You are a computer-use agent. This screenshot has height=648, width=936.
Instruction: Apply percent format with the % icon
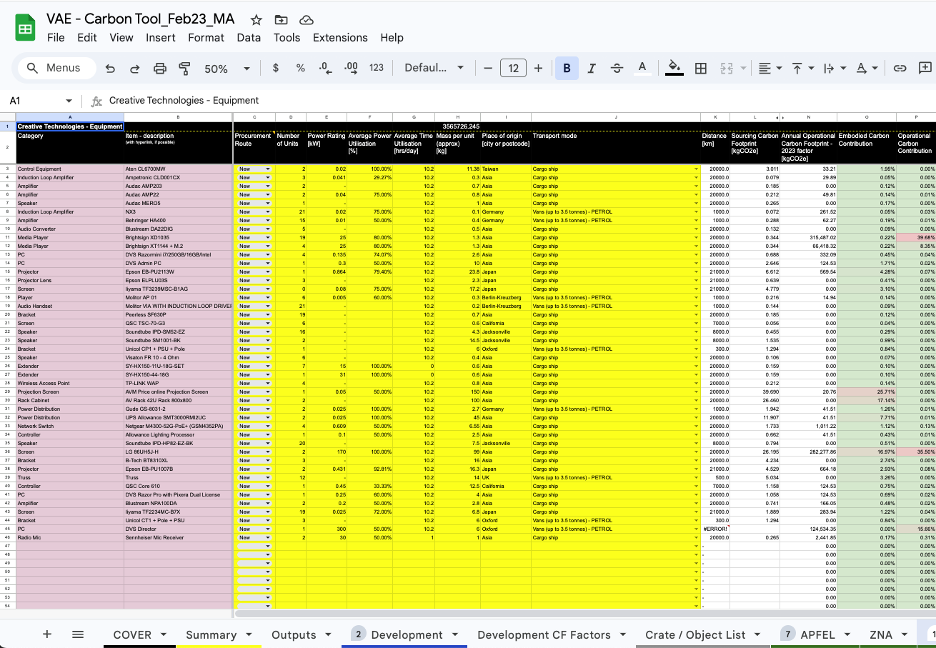(x=301, y=68)
